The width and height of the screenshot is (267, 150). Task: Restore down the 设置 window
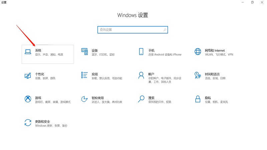click(x=252, y=2)
